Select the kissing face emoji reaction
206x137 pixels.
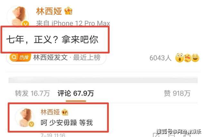point(188,58)
